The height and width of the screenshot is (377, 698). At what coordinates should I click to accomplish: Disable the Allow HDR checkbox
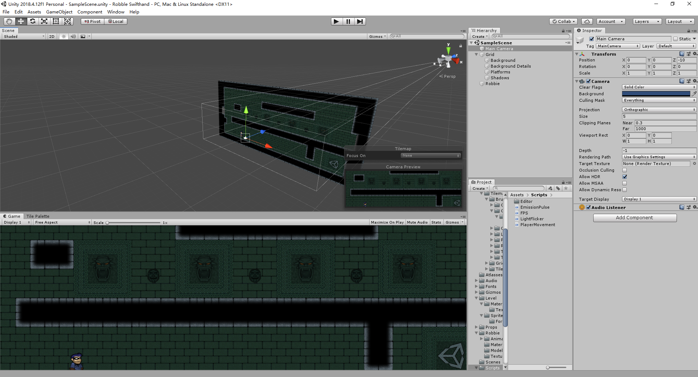(625, 177)
